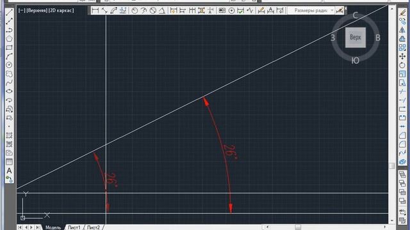Select the Construction Line tool
This screenshot has width=410, height=230.
[x=9, y=21]
